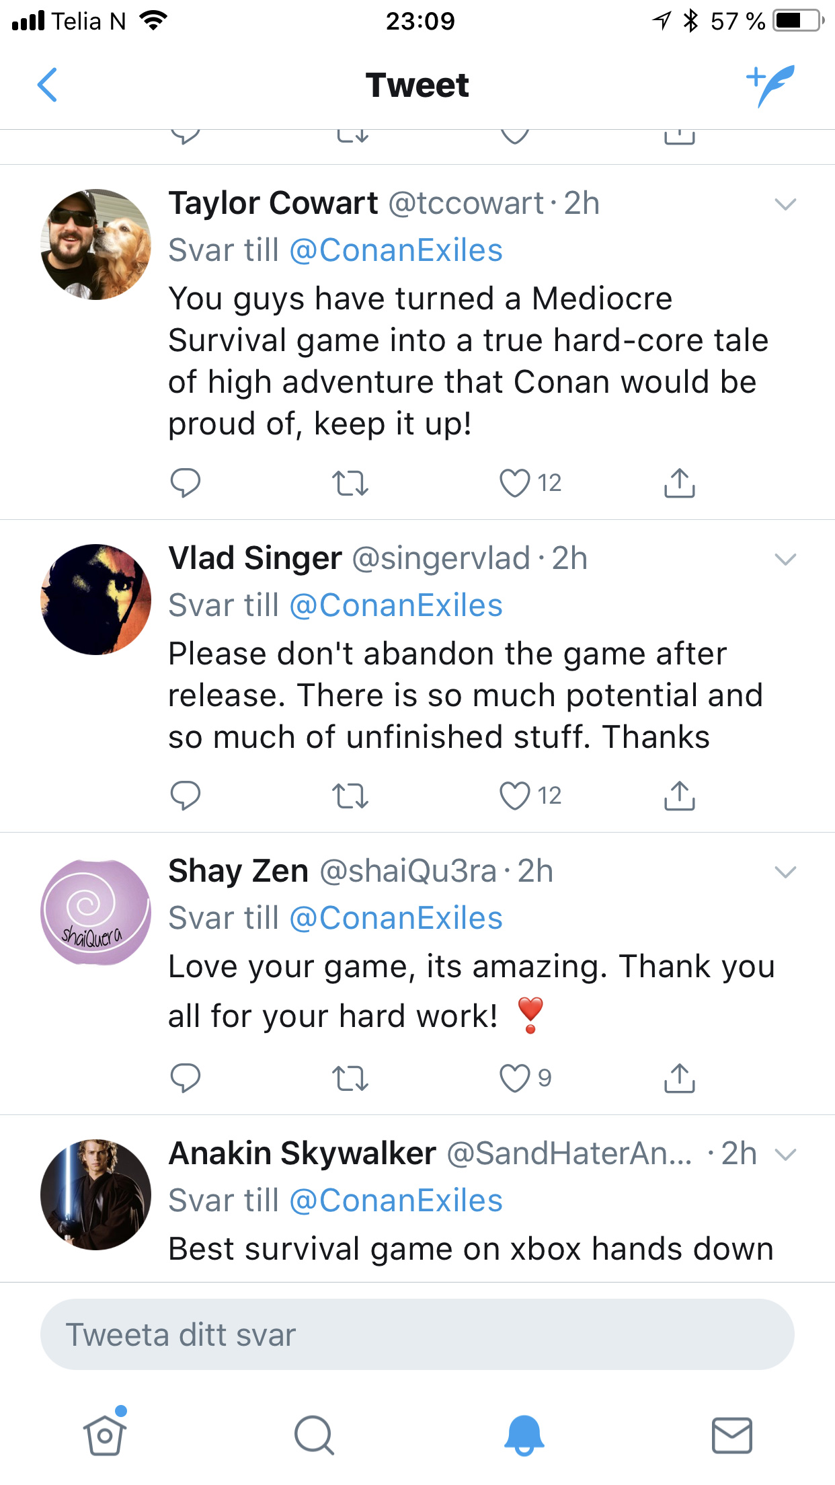
Task: Reply to Taylor Cowart's tweet
Action: tap(186, 483)
